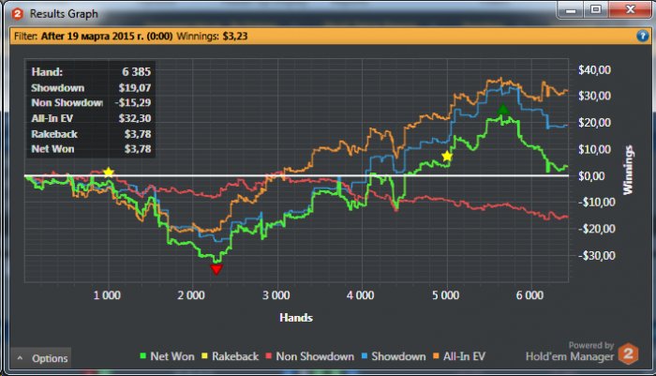This screenshot has height=376, width=656.
Task: Click the 'Hands' axis title
Action: (296, 318)
